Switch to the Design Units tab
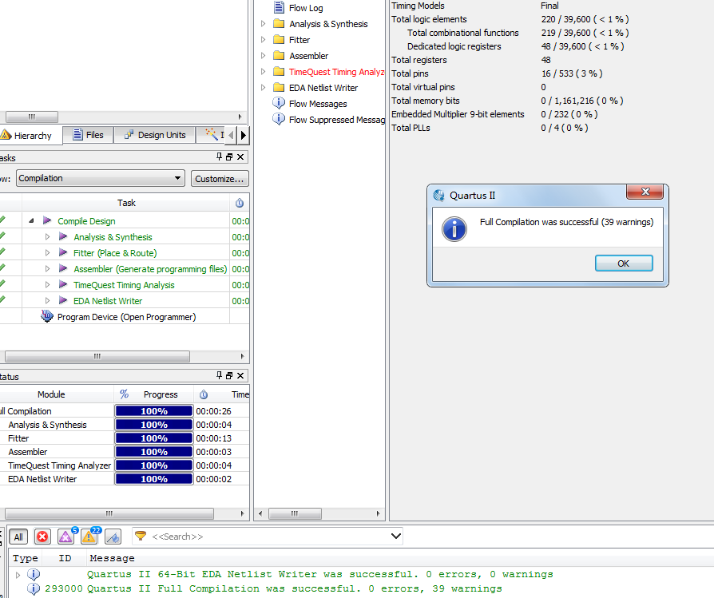 154,134
